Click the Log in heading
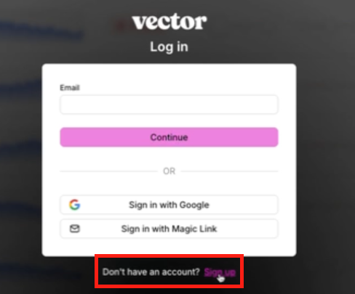This screenshot has width=355, height=294. (169, 46)
